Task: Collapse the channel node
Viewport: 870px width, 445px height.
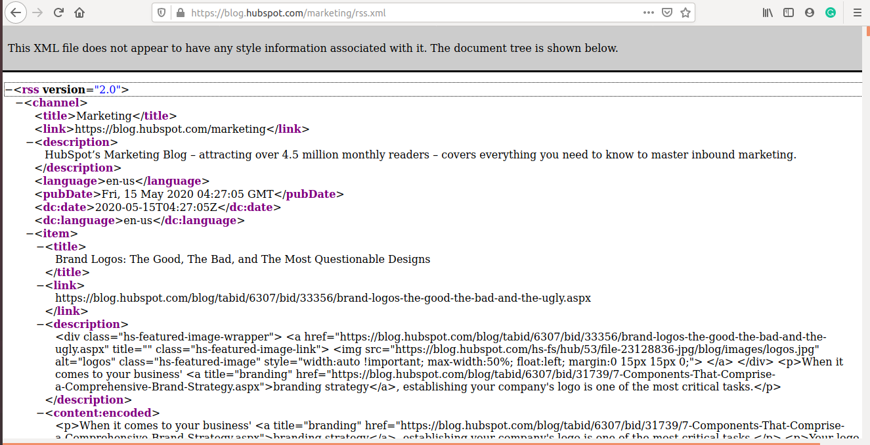Action: (19, 103)
